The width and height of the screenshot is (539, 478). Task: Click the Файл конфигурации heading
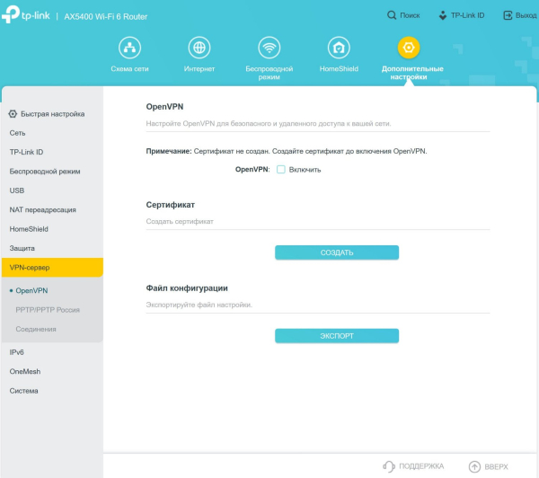coord(187,288)
